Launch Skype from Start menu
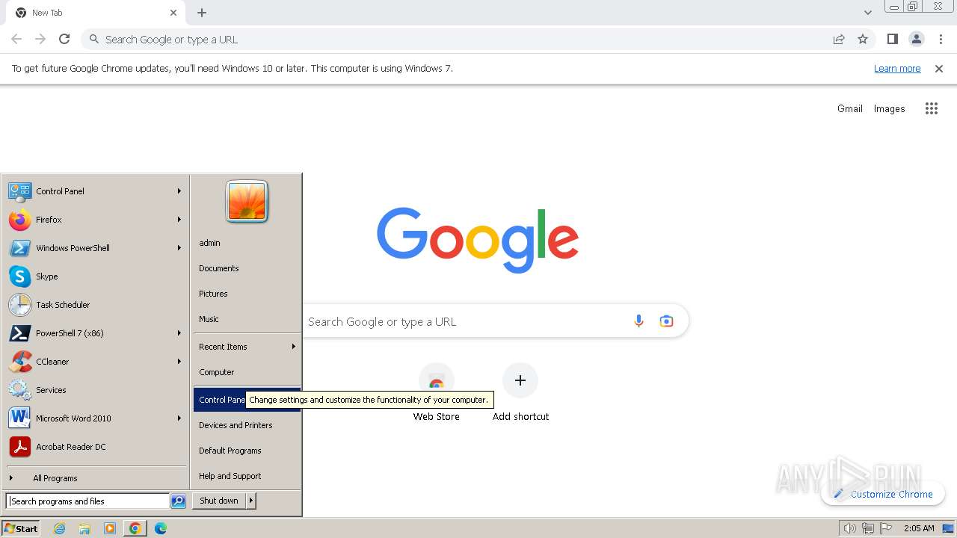Screen dimensions: 957x538 coord(96,276)
